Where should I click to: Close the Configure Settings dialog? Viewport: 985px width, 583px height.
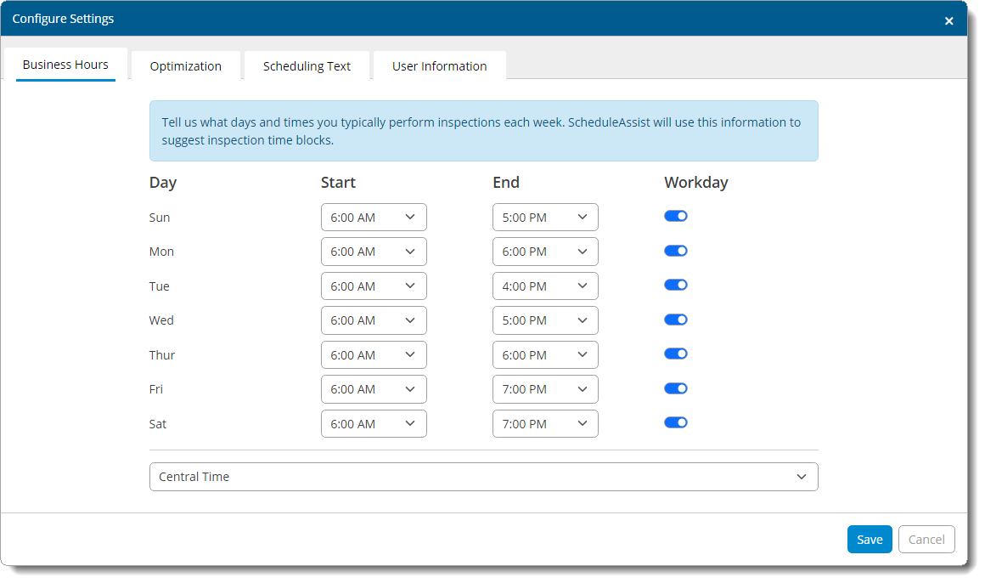click(948, 21)
